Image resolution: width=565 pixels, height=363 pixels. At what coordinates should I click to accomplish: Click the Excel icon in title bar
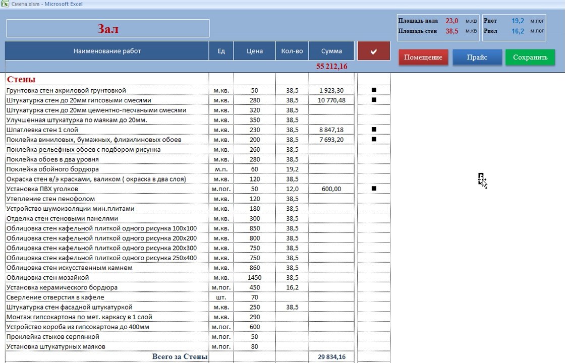click(5, 4)
